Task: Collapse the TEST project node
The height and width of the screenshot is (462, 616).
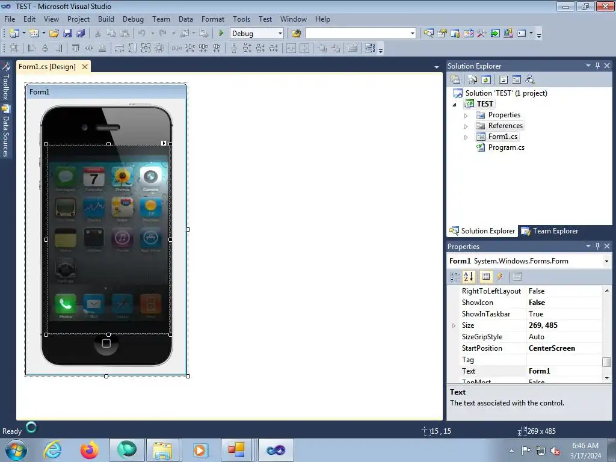Action: click(455, 105)
